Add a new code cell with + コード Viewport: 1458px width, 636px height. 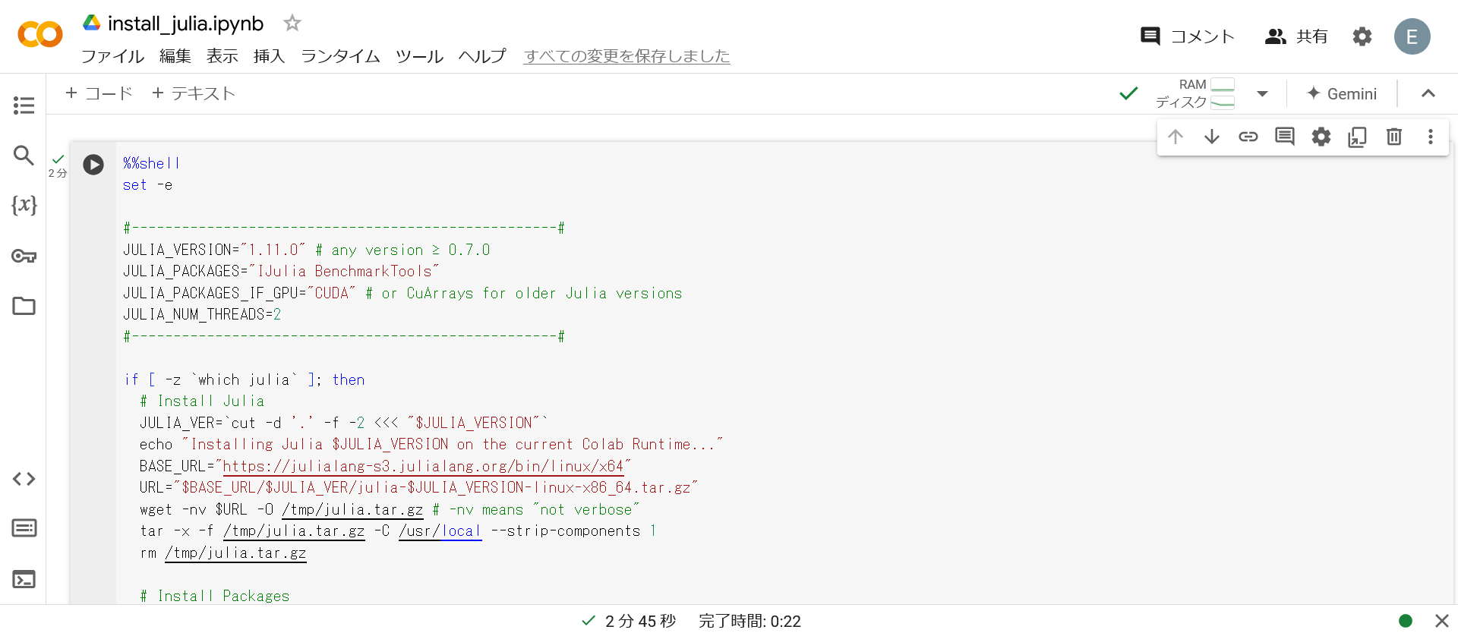[x=99, y=93]
